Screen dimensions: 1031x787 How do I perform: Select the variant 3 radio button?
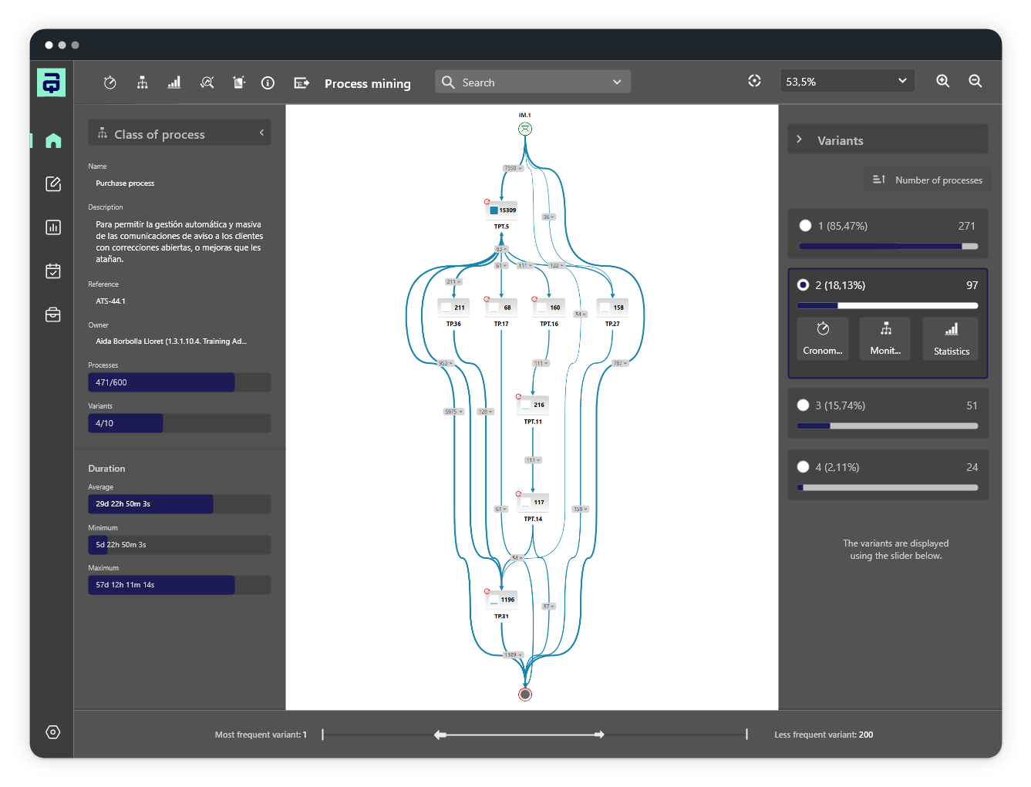[802, 405]
